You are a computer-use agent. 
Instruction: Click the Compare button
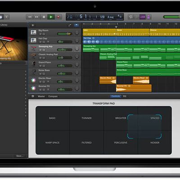(x=53, y=96)
